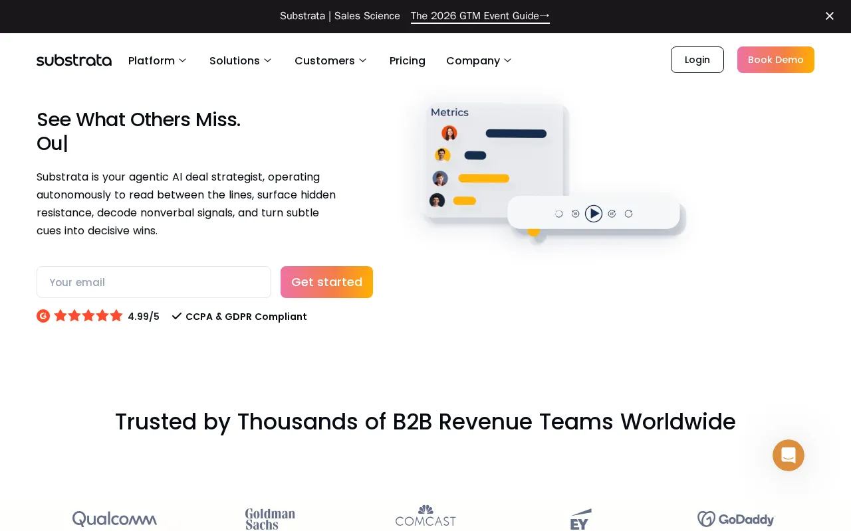Click the Book Demo button

click(x=776, y=60)
